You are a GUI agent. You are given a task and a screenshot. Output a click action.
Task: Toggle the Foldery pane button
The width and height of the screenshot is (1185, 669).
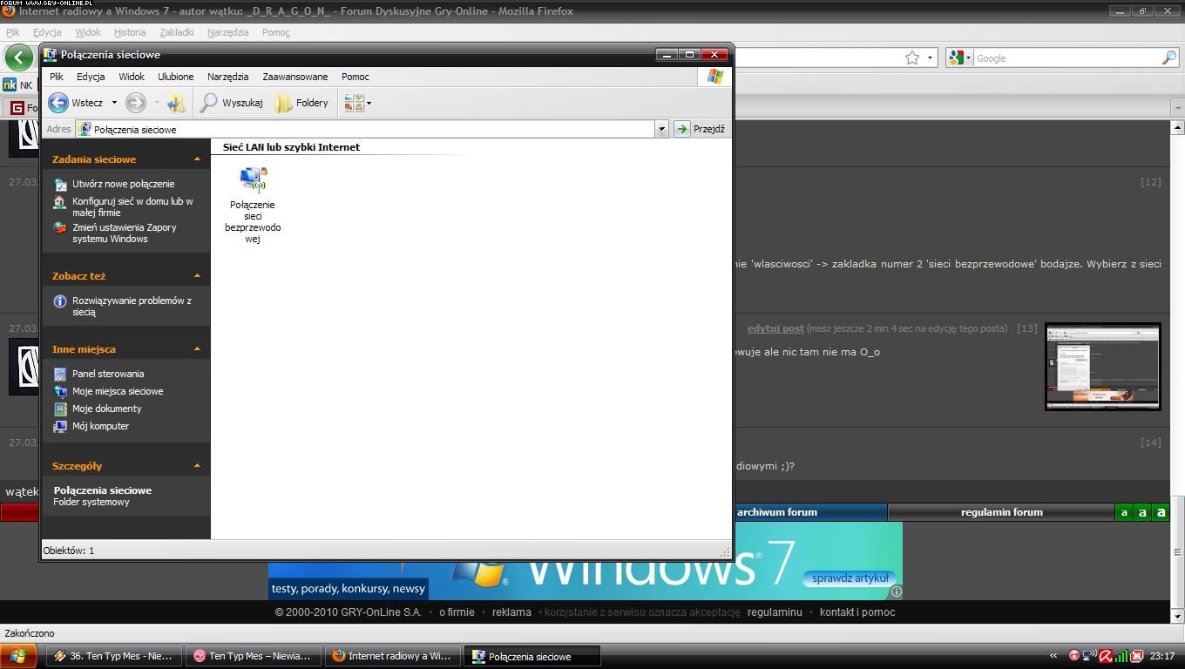[301, 103]
